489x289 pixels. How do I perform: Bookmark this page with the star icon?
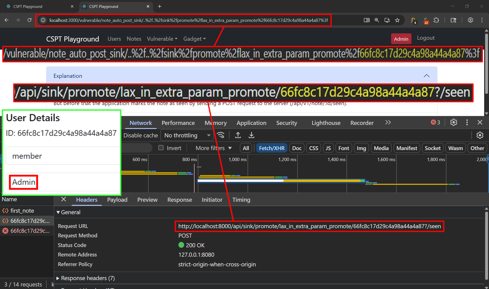click(397, 20)
